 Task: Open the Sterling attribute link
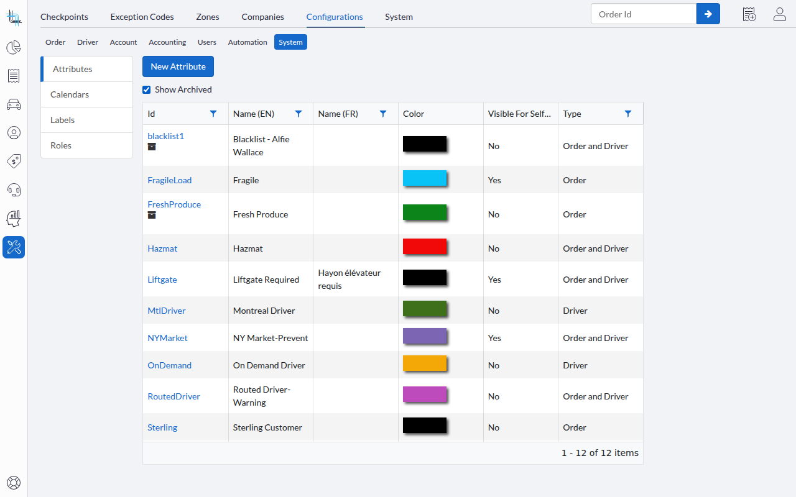click(162, 427)
